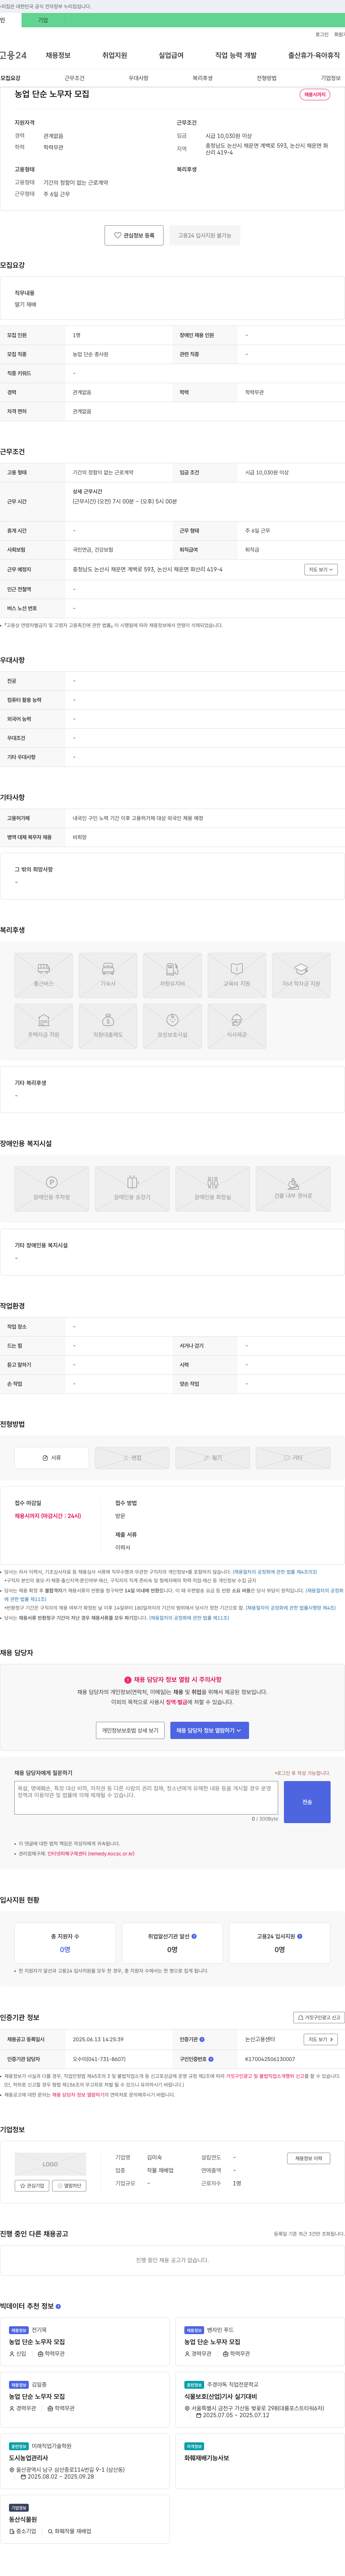The width and height of the screenshot is (345, 2576).
Task: Click the company LOGO placeholder thumbnail
Action: 50,2164
